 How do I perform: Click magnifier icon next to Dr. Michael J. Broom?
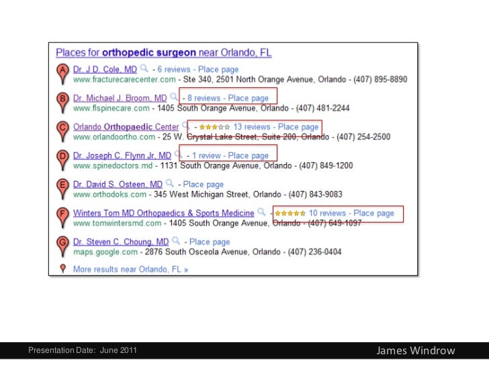coord(174,97)
